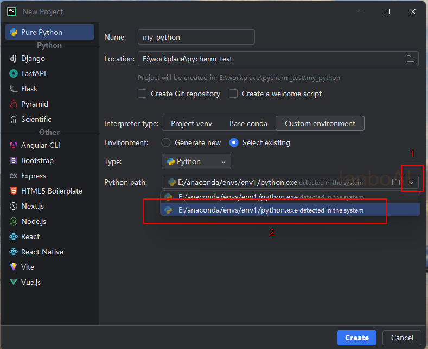The image size is (428, 349).
Task: Choose highlighted env1 python.exe dropdown entry
Action: tap(290, 210)
